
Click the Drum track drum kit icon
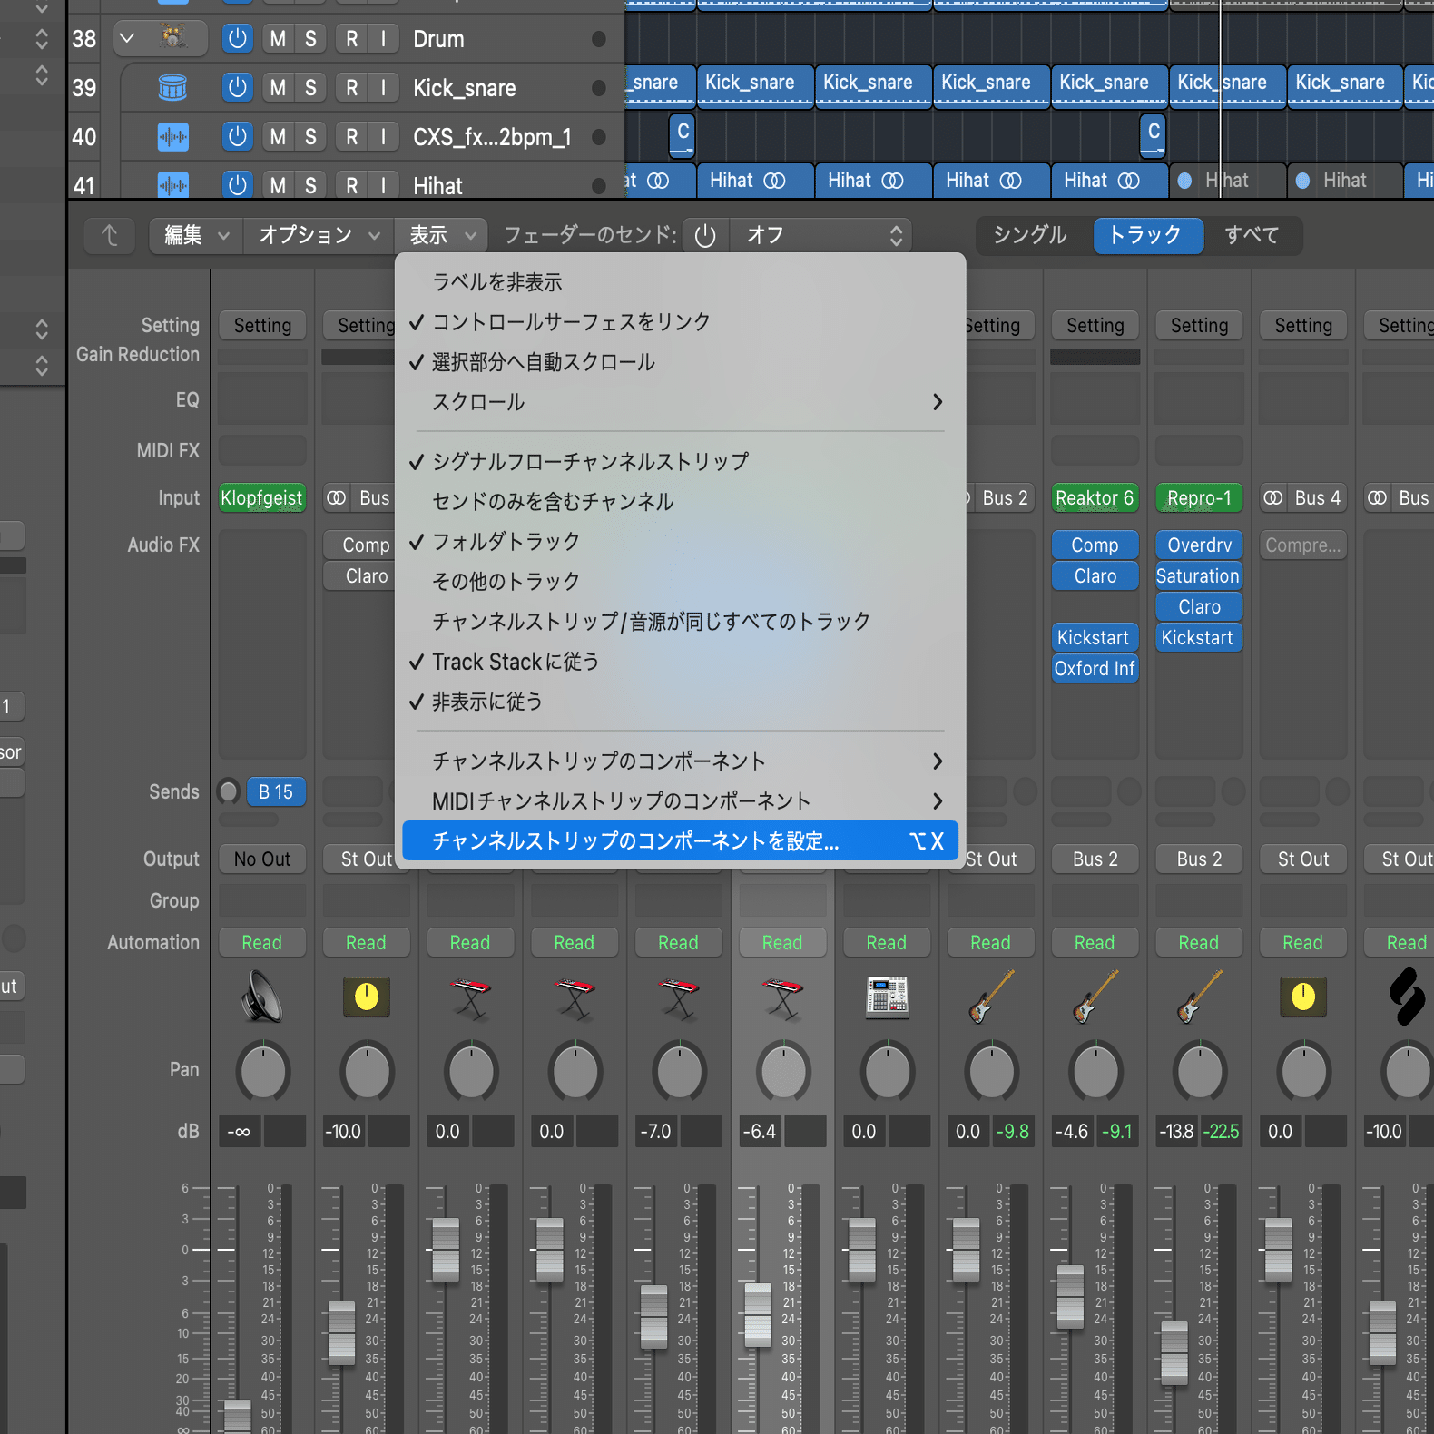(x=172, y=38)
